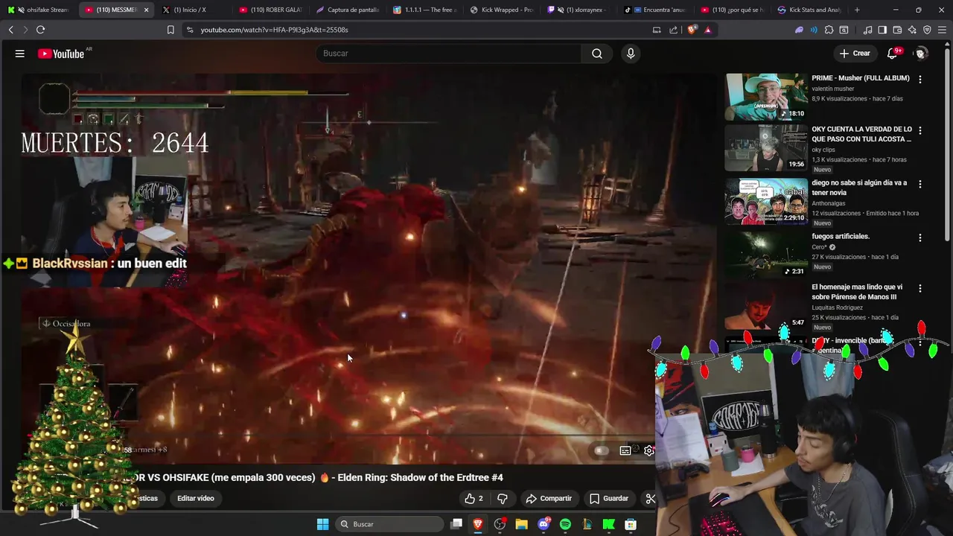Go to YouTube home via logo
953x536 pixels.
[61, 54]
